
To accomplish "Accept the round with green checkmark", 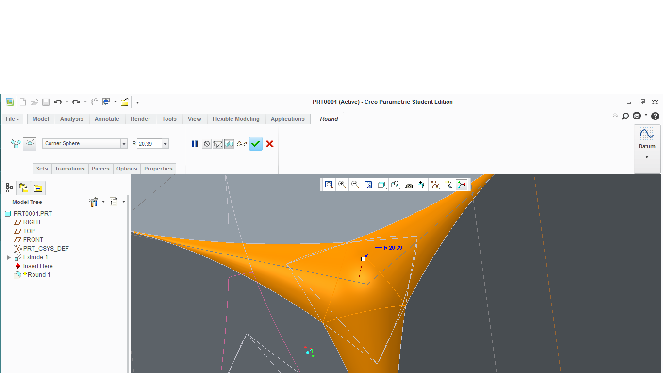I will (256, 144).
